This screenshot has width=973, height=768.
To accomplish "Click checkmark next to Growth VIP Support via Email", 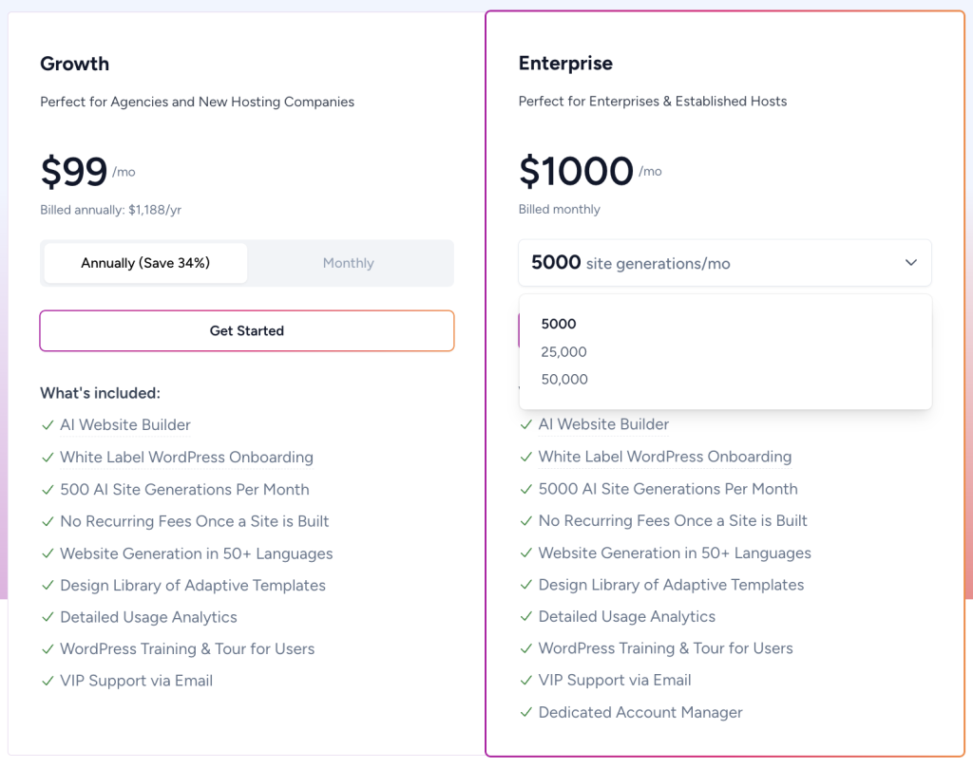I will pyautogui.click(x=48, y=681).
